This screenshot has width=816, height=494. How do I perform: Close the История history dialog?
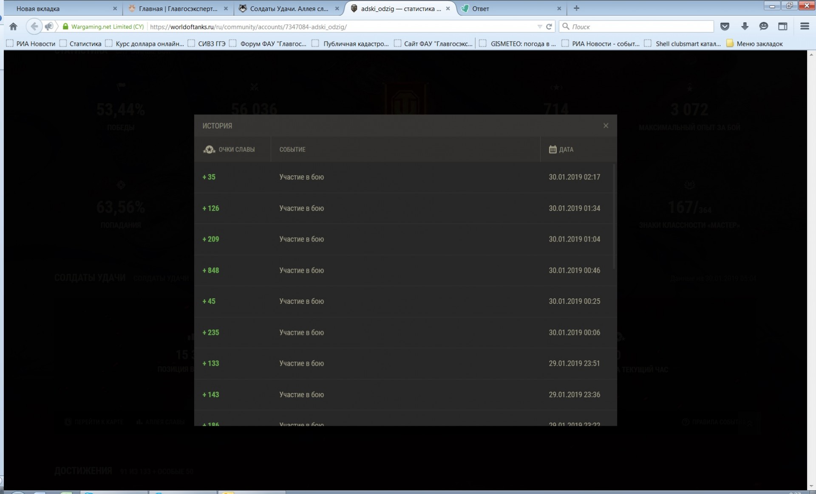606,126
